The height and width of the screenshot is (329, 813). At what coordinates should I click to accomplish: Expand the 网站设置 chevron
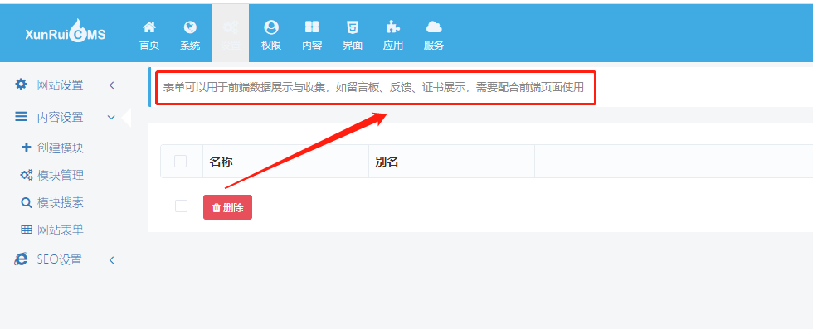tap(111, 85)
